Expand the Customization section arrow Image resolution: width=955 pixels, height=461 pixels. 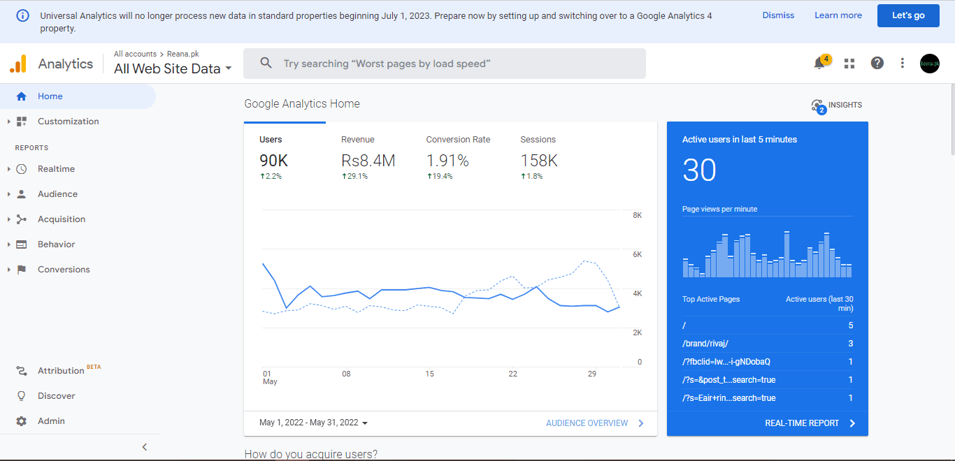(8, 122)
